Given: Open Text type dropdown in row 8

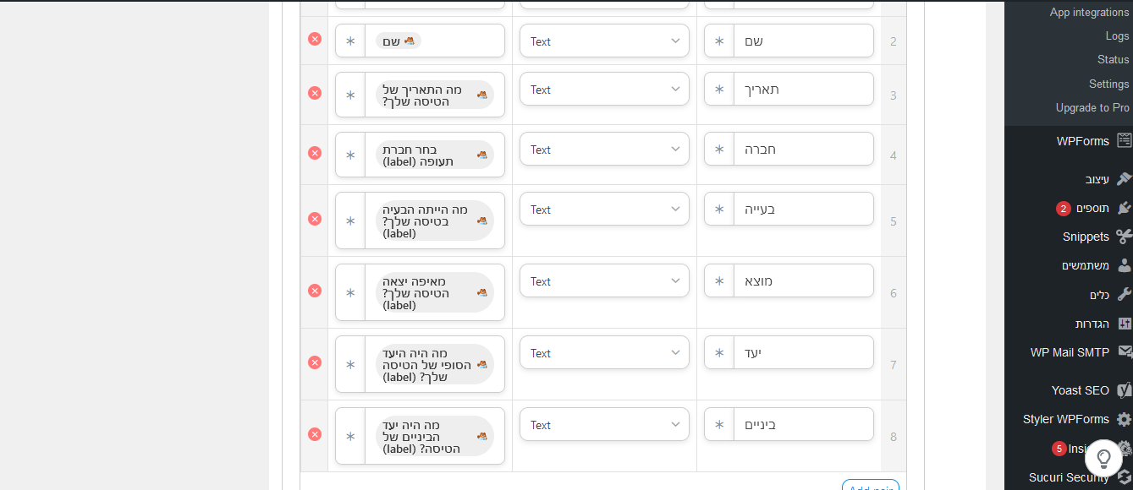Looking at the screenshot, I should pyautogui.click(x=604, y=425).
